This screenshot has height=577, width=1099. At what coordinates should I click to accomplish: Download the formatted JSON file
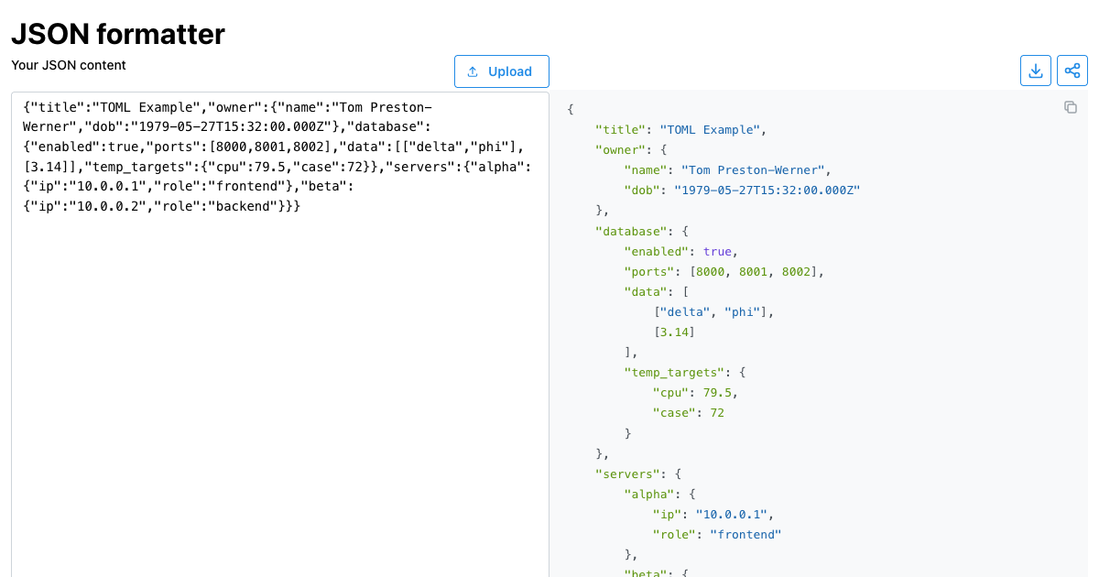click(1036, 71)
